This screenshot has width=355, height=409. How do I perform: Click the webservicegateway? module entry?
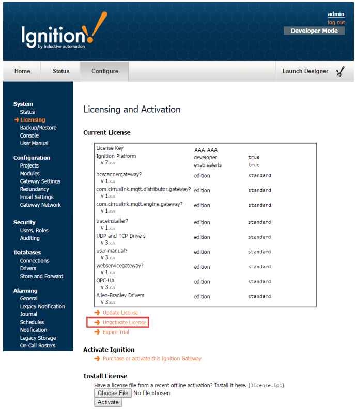[120, 266]
